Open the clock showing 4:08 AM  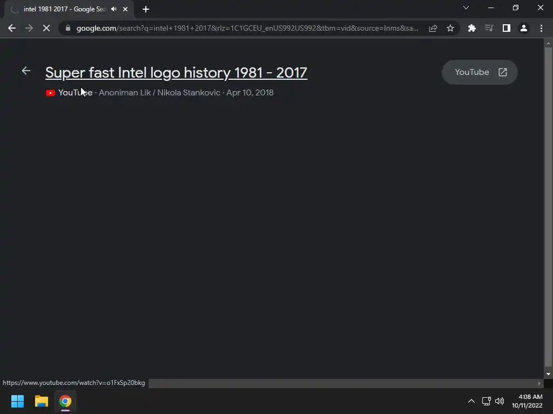[527, 401]
